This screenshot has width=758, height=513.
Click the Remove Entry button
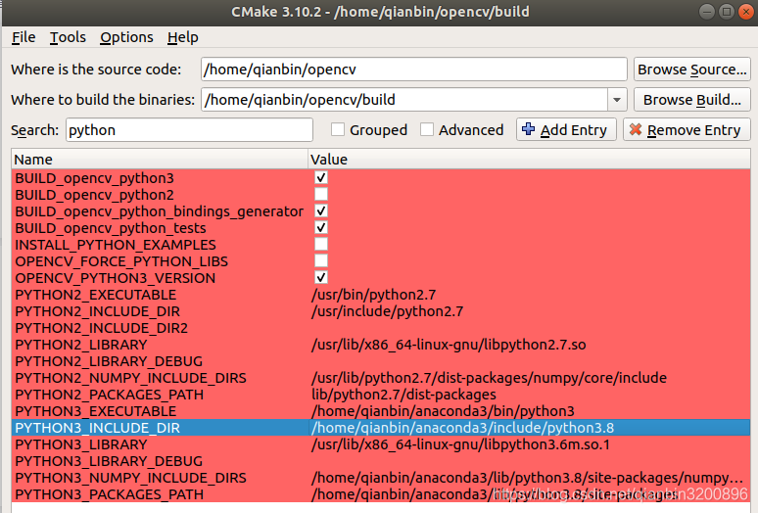687,129
